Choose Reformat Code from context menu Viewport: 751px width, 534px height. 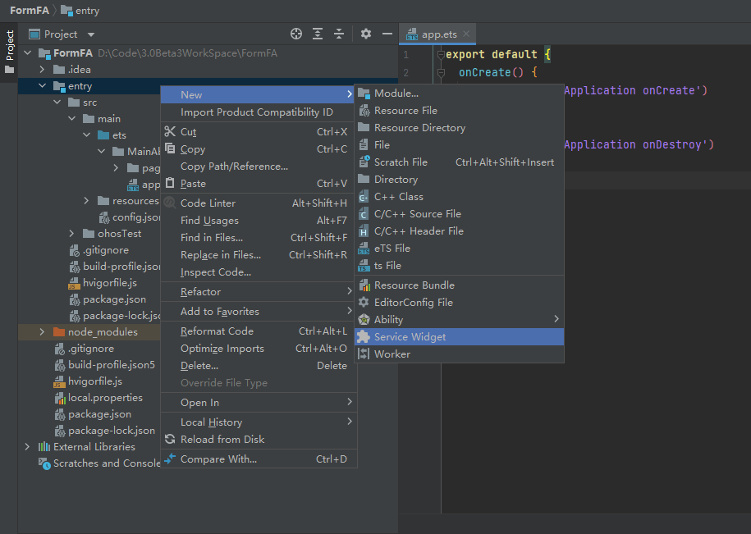click(259, 331)
